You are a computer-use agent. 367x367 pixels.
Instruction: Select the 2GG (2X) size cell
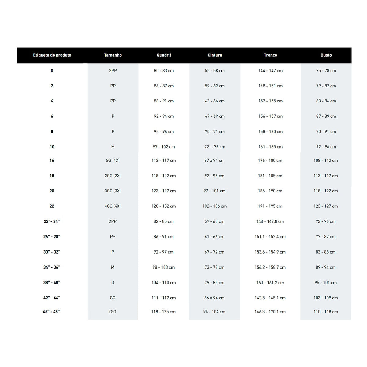113,176
